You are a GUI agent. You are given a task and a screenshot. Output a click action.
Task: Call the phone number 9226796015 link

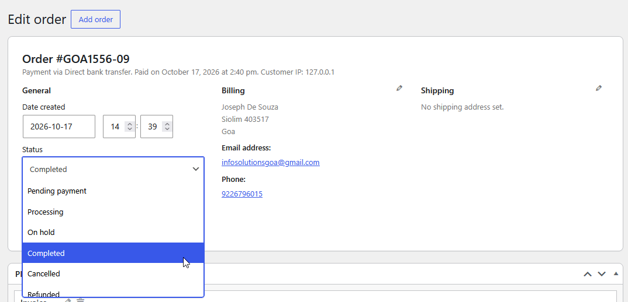click(242, 194)
